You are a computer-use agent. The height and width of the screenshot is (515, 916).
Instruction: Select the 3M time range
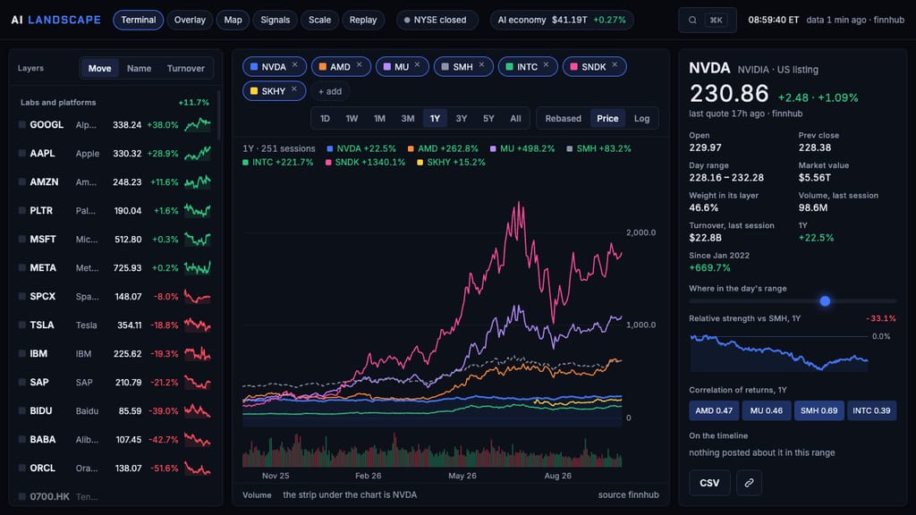click(x=408, y=119)
